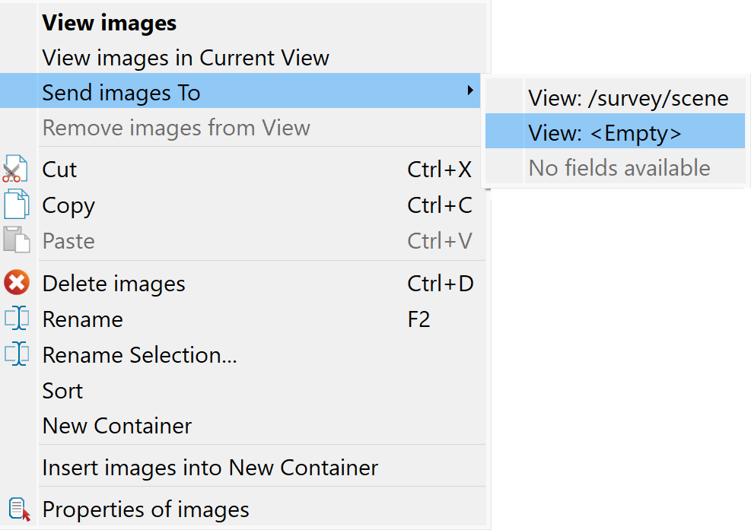Click the red Delete images icon
The image size is (751, 530).
point(16,284)
